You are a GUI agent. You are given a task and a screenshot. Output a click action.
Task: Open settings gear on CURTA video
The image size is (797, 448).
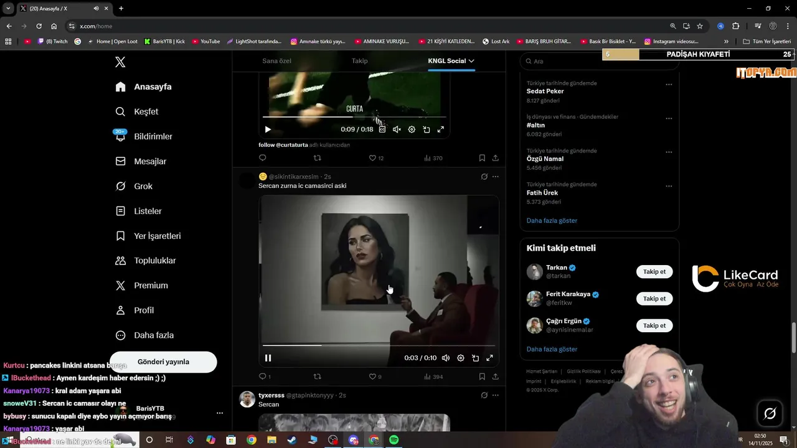point(412,129)
